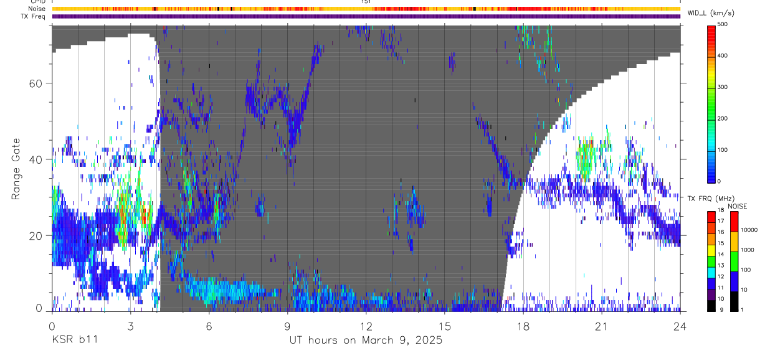
Task: Click the TX FRQ legend color bar
Action: 711,260
